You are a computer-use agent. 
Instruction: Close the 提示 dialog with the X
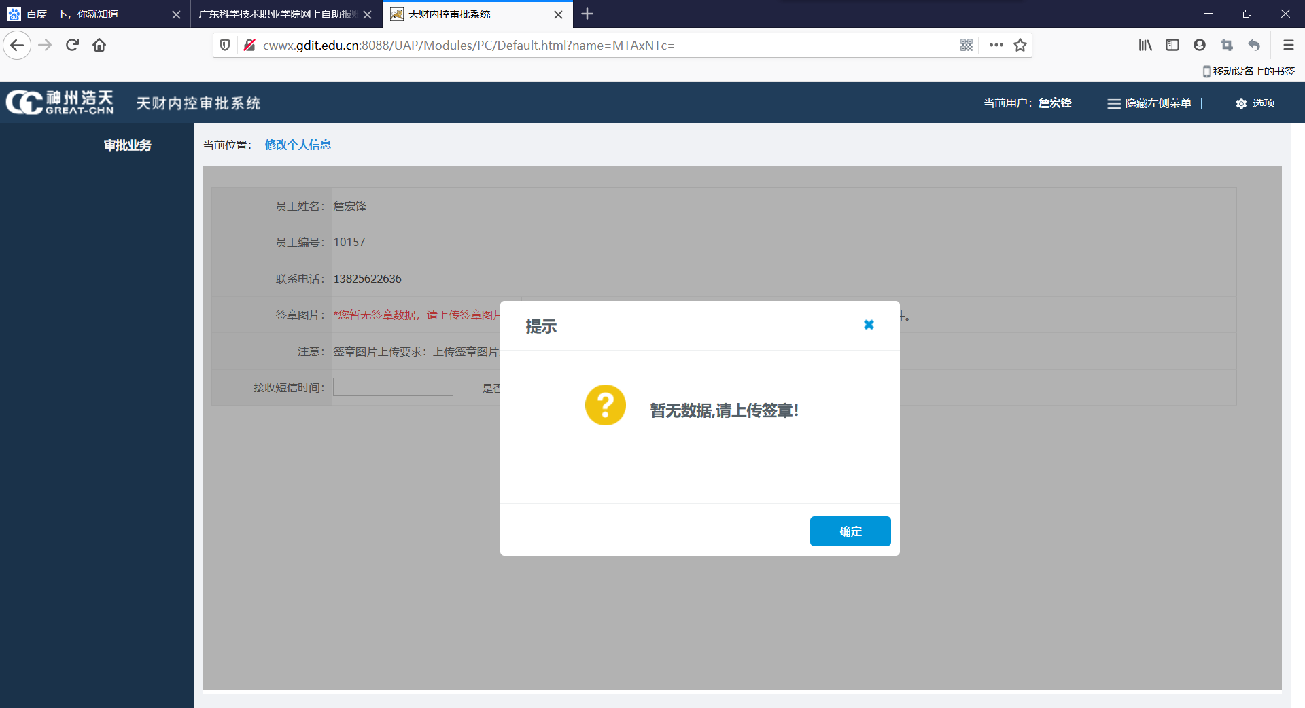pyautogui.click(x=869, y=325)
